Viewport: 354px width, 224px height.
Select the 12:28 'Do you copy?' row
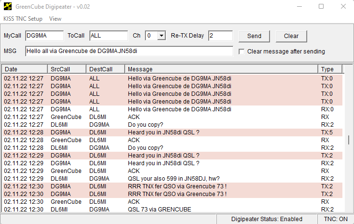pos(172,148)
